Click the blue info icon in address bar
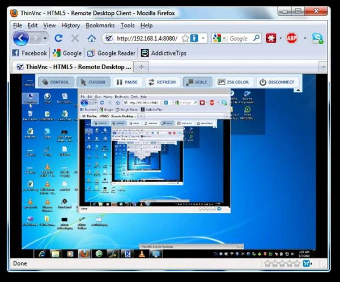This screenshot has height=282, width=340. (194, 39)
